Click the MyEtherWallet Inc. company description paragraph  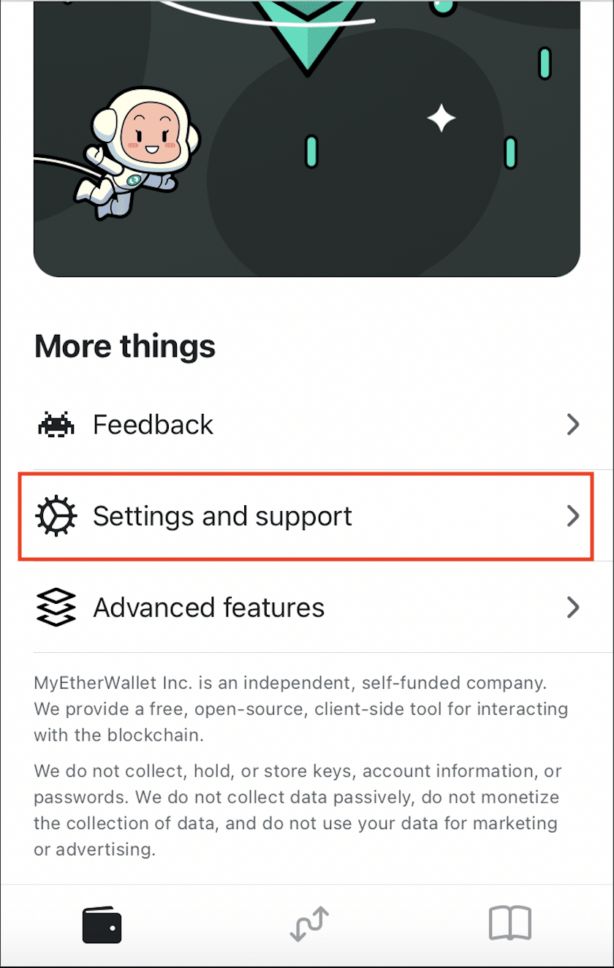[300, 709]
